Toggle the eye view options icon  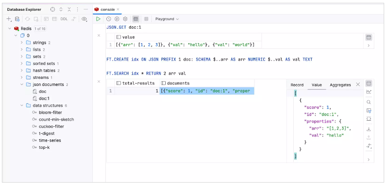(x=84, y=19)
